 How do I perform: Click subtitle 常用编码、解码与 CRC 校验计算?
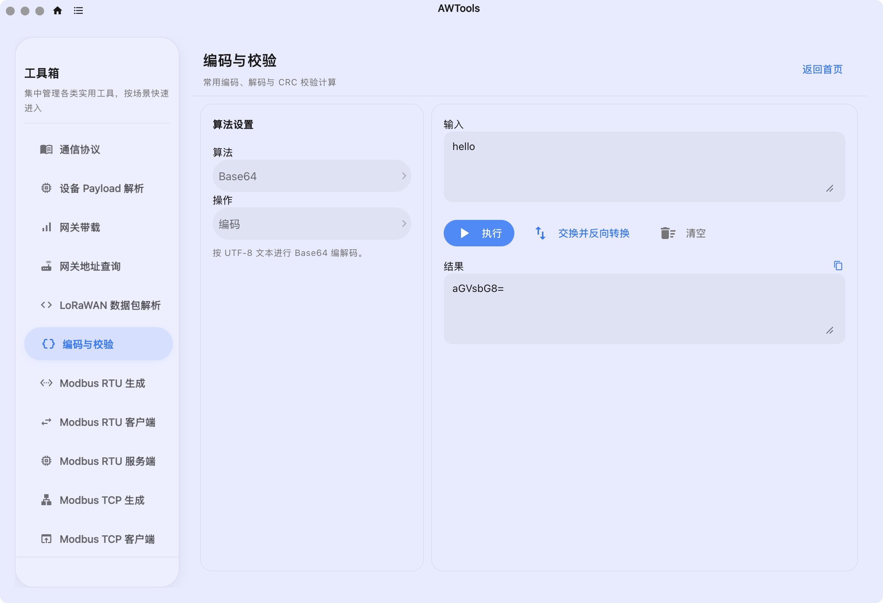pyautogui.click(x=270, y=82)
